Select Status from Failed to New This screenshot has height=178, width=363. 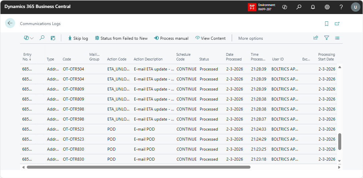(x=121, y=38)
